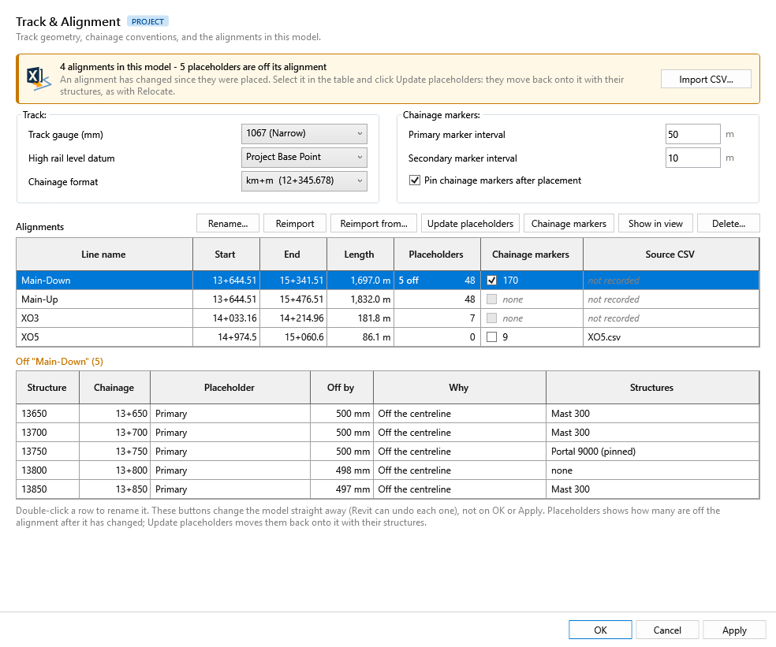The width and height of the screenshot is (776, 647).
Task: Select the Main-Down alignment row
Action: [387, 281]
